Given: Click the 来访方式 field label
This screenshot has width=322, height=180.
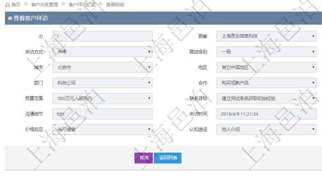Looking at the screenshot, I should [34, 52].
